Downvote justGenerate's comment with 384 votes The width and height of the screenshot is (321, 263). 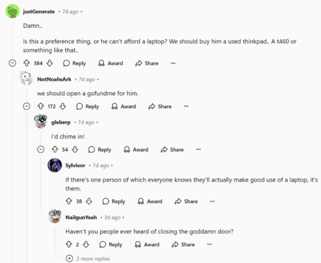point(50,63)
